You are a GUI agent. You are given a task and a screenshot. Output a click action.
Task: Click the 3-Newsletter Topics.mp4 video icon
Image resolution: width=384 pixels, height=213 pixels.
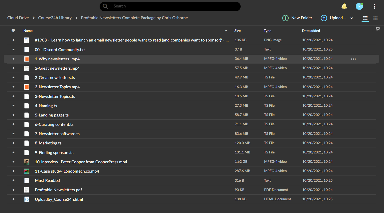click(x=27, y=87)
